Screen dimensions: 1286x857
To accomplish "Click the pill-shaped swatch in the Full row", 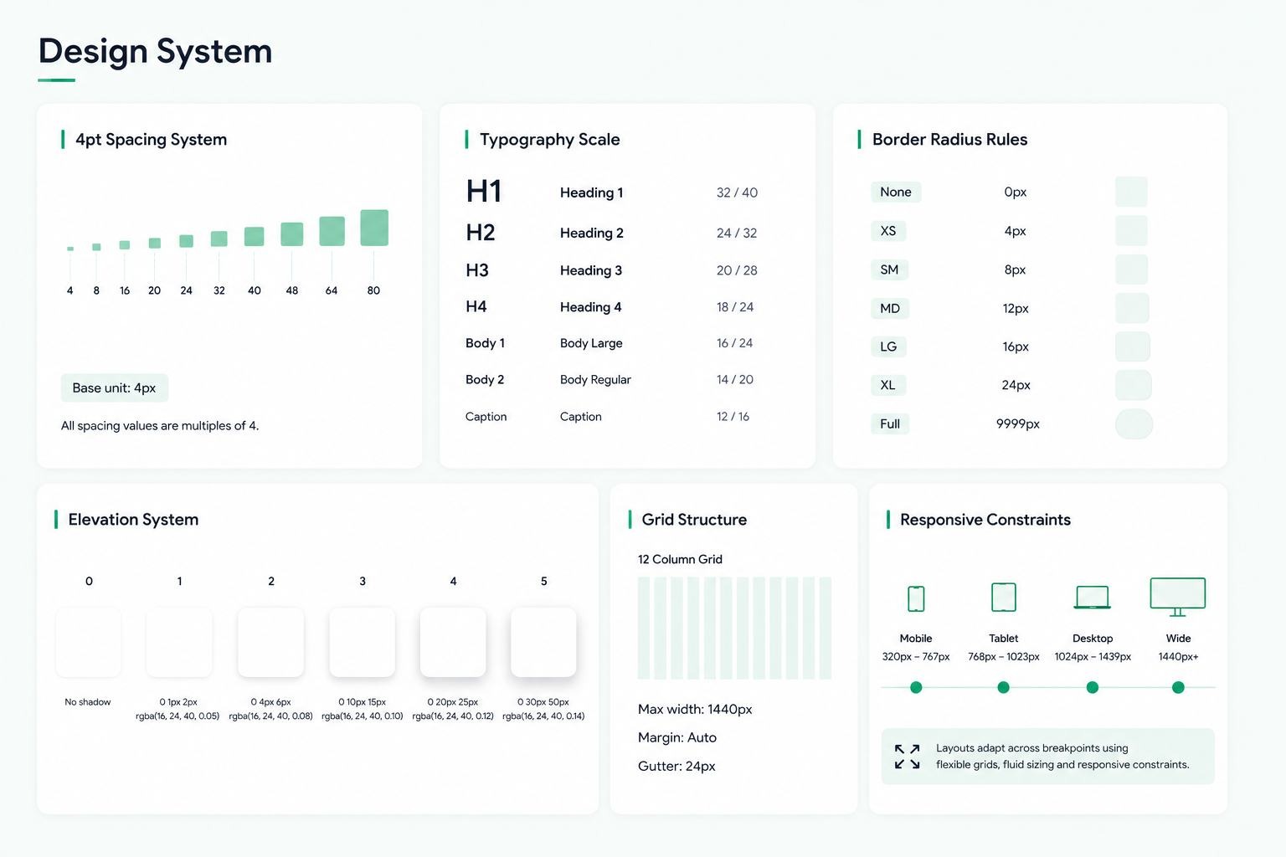I will click(x=1134, y=423).
